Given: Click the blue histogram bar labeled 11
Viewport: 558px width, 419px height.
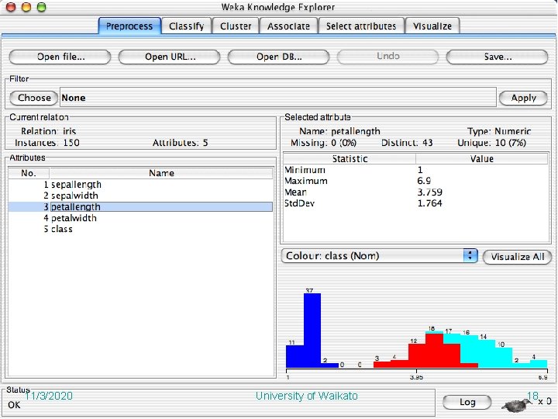Looking at the screenshot, I should pos(295,356).
